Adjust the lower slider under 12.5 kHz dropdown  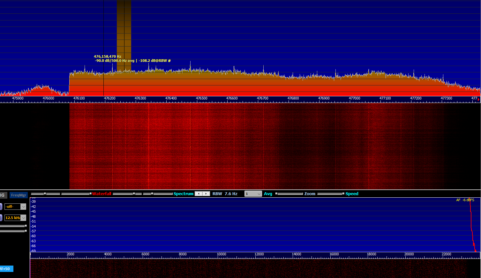pyautogui.click(x=13, y=231)
